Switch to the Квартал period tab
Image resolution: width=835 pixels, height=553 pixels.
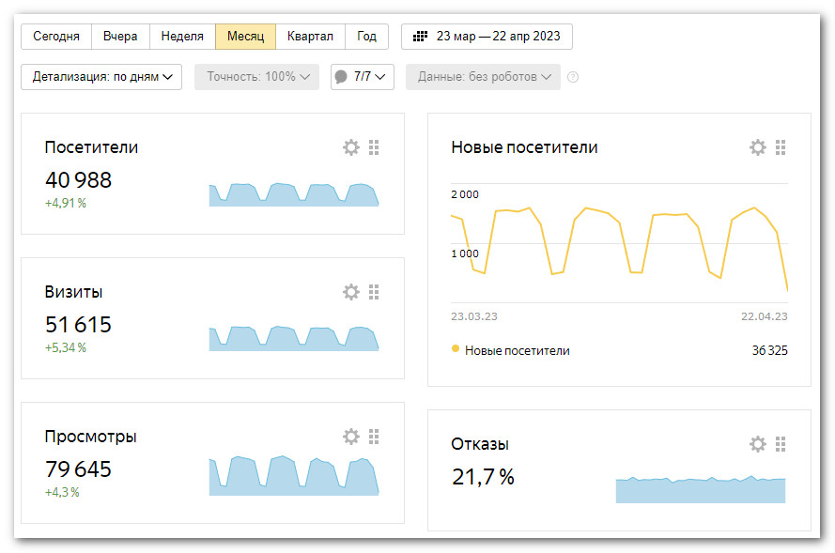pos(310,37)
